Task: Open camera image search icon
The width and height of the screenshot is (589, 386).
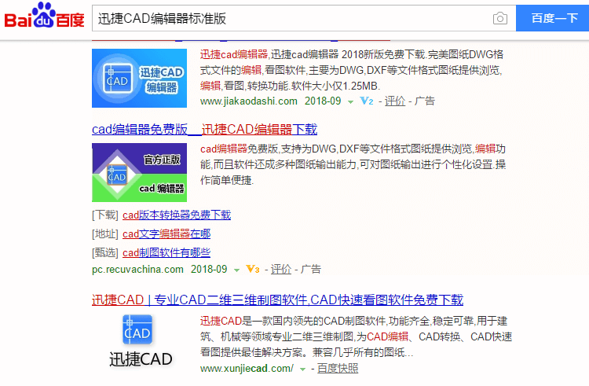Action: click(500, 18)
